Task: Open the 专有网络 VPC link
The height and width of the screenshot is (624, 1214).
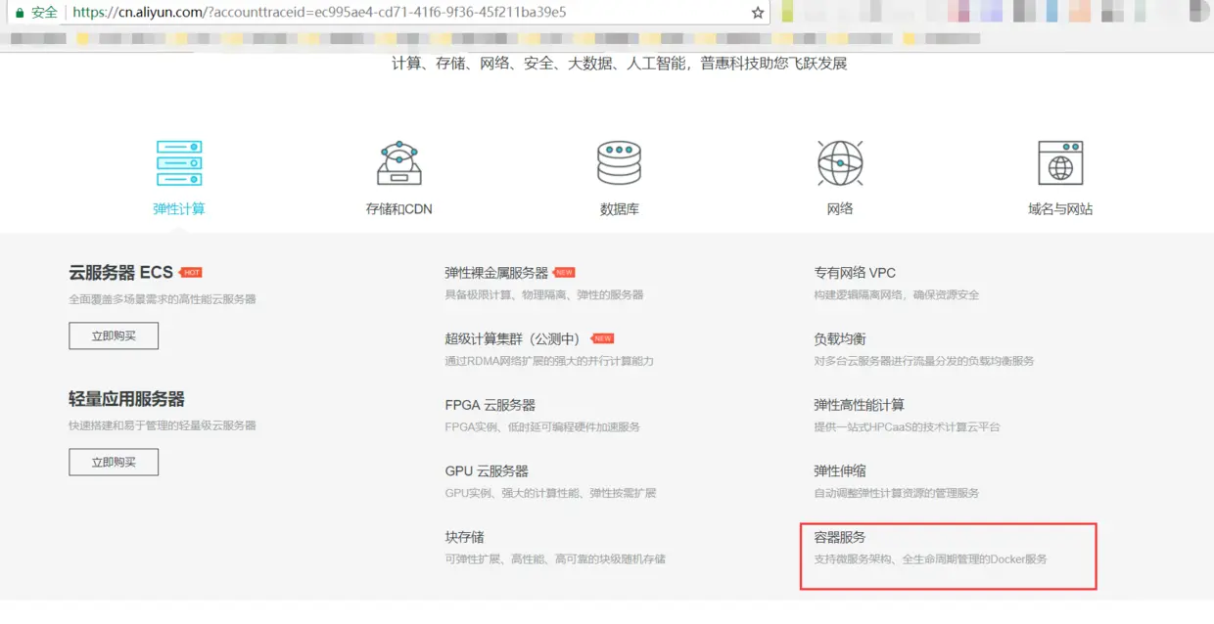Action: [855, 273]
